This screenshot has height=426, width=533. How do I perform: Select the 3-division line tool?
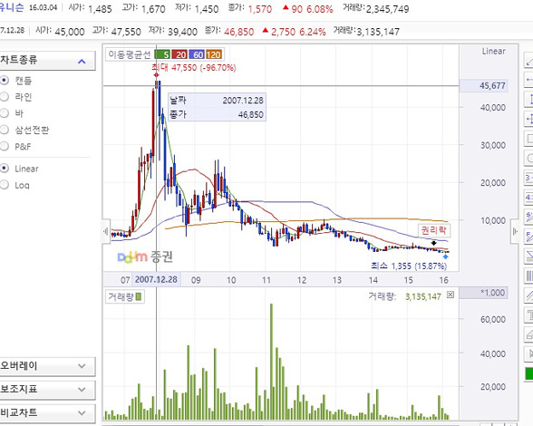[x=529, y=178]
